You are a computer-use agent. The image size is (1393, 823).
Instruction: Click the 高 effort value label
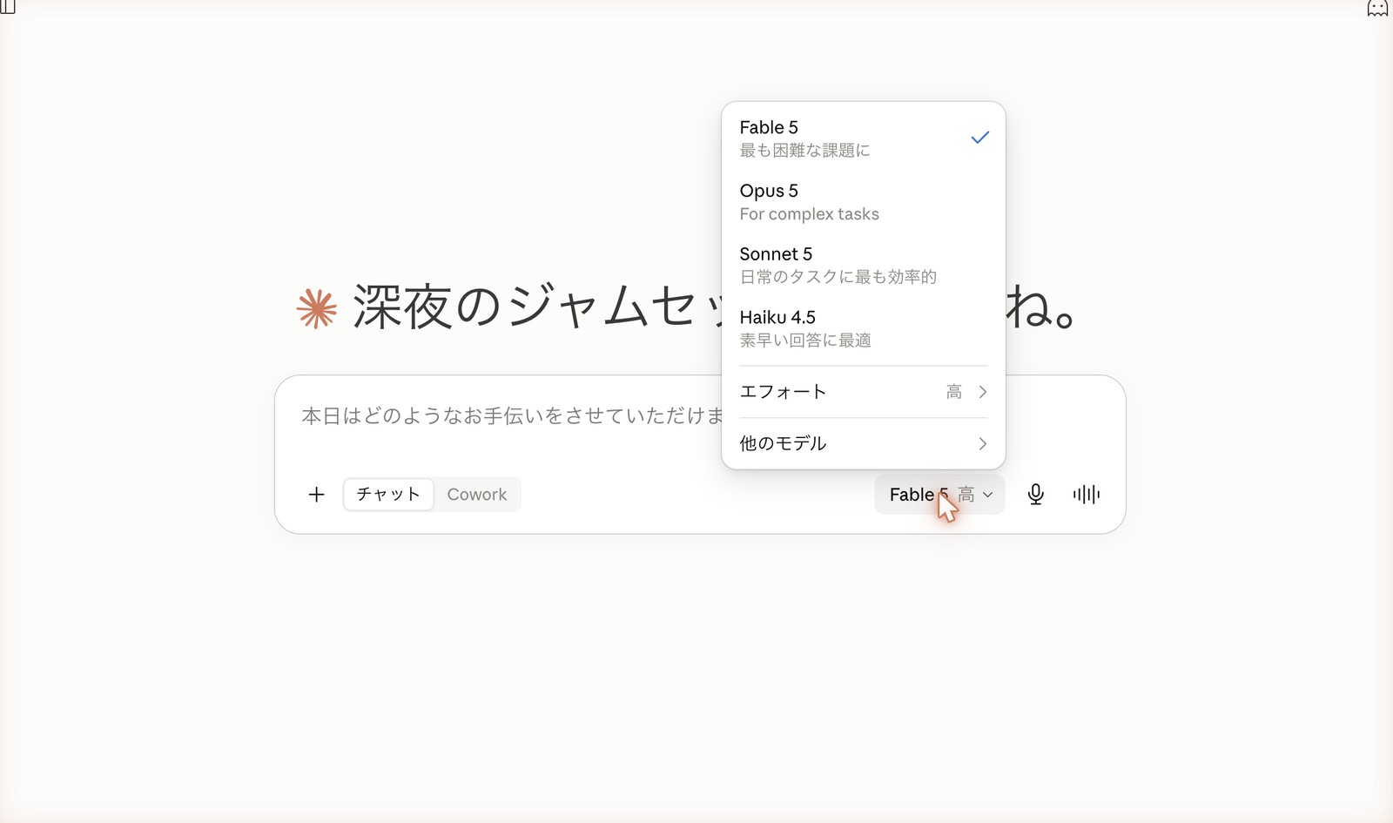click(x=954, y=392)
